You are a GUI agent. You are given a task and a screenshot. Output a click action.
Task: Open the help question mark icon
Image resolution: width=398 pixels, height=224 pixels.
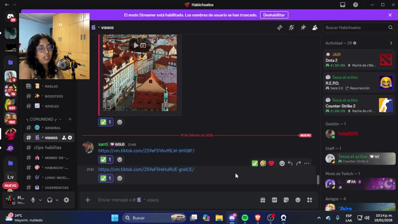coord(355,5)
